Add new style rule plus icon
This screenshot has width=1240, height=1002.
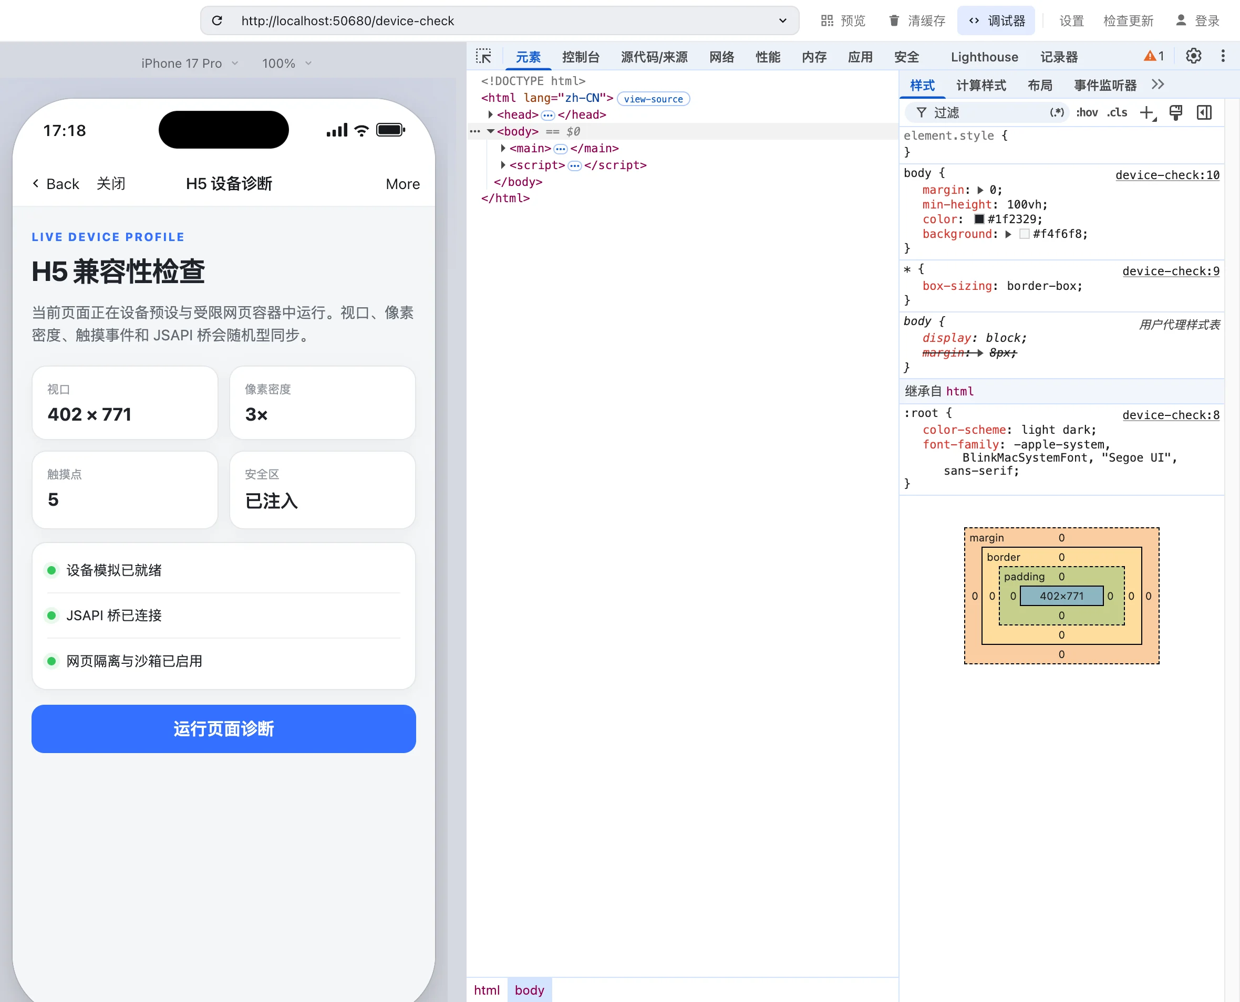coord(1147,112)
